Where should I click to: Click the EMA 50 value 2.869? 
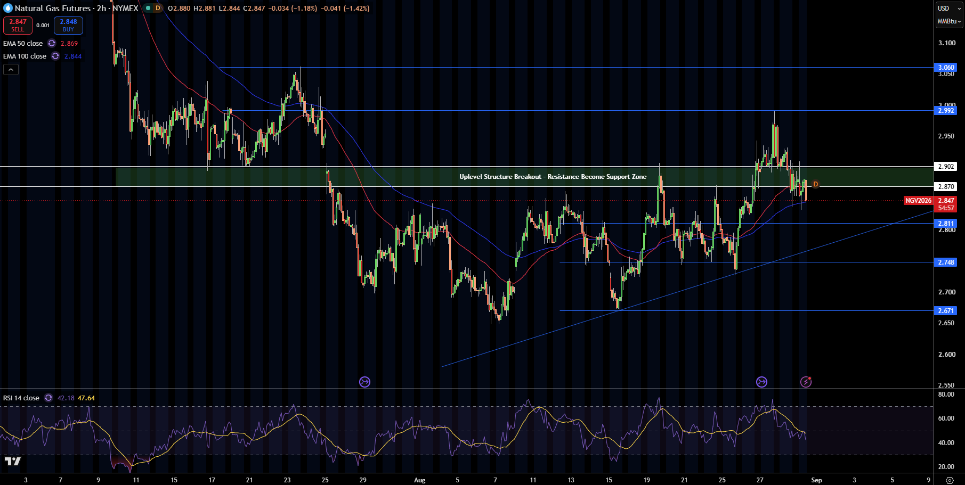[x=69, y=44]
